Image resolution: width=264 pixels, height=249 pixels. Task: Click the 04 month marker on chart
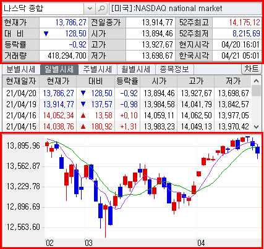pyautogui.click(x=201, y=243)
